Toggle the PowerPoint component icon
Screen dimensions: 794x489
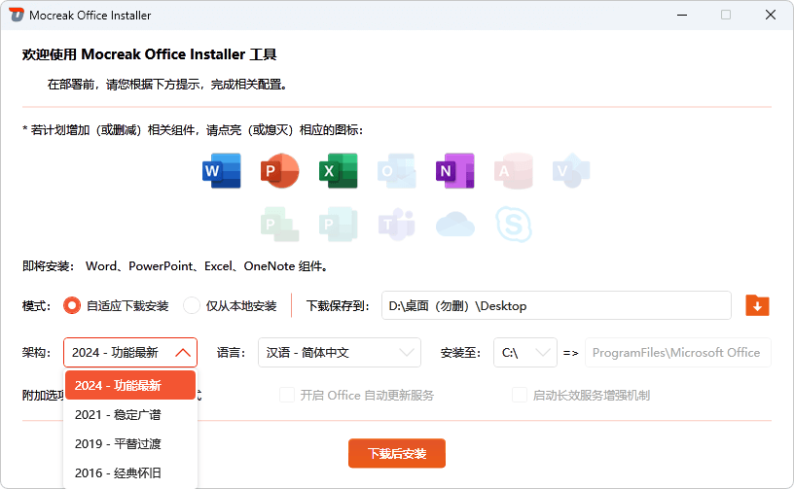[280, 171]
